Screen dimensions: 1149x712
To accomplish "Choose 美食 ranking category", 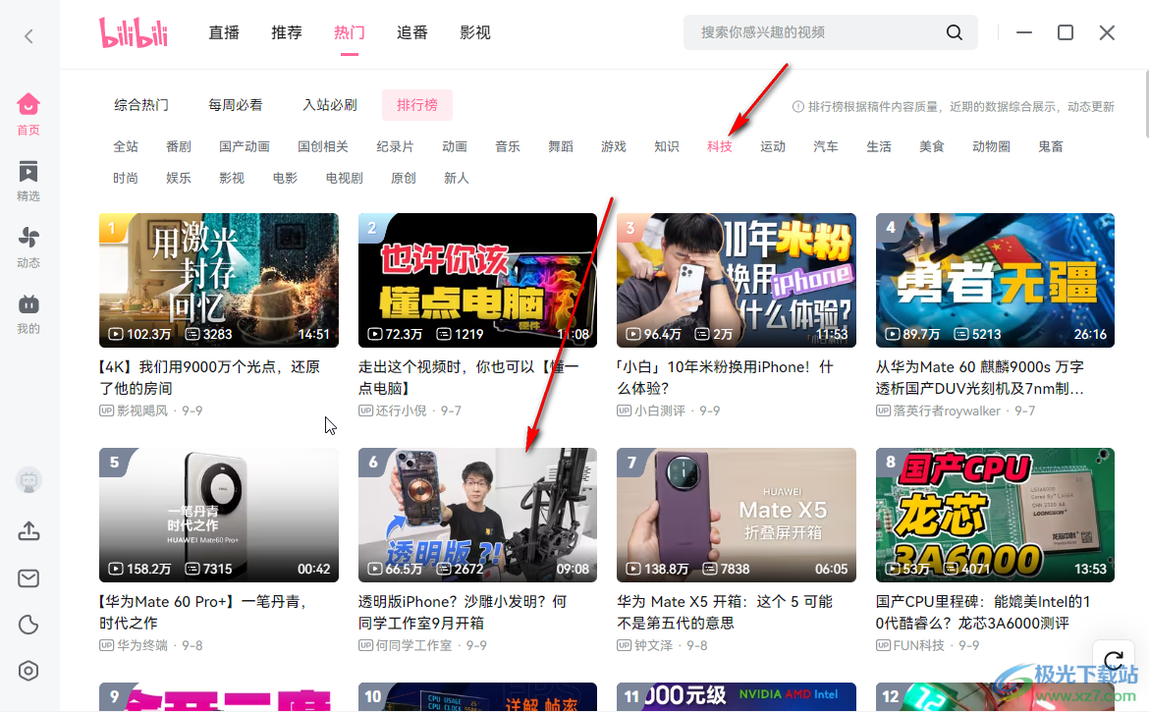I will pyautogui.click(x=931, y=146).
